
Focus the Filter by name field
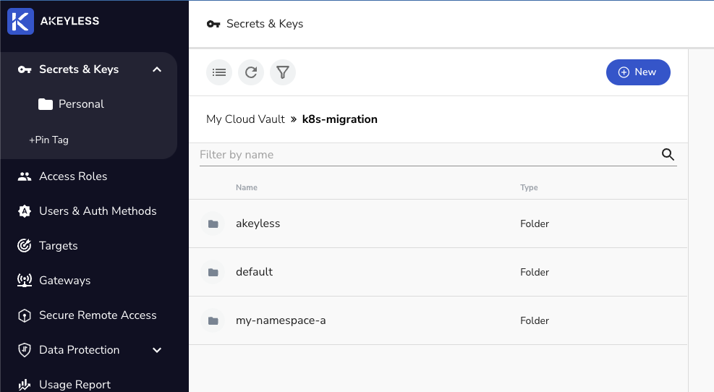click(x=427, y=155)
